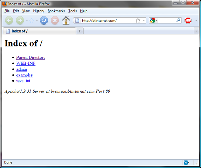The image size is (201, 168).
Task: Open the admin directory link
Action: (x=22, y=69)
